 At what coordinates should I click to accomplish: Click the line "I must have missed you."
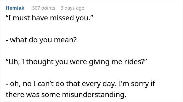[x=49, y=18]
